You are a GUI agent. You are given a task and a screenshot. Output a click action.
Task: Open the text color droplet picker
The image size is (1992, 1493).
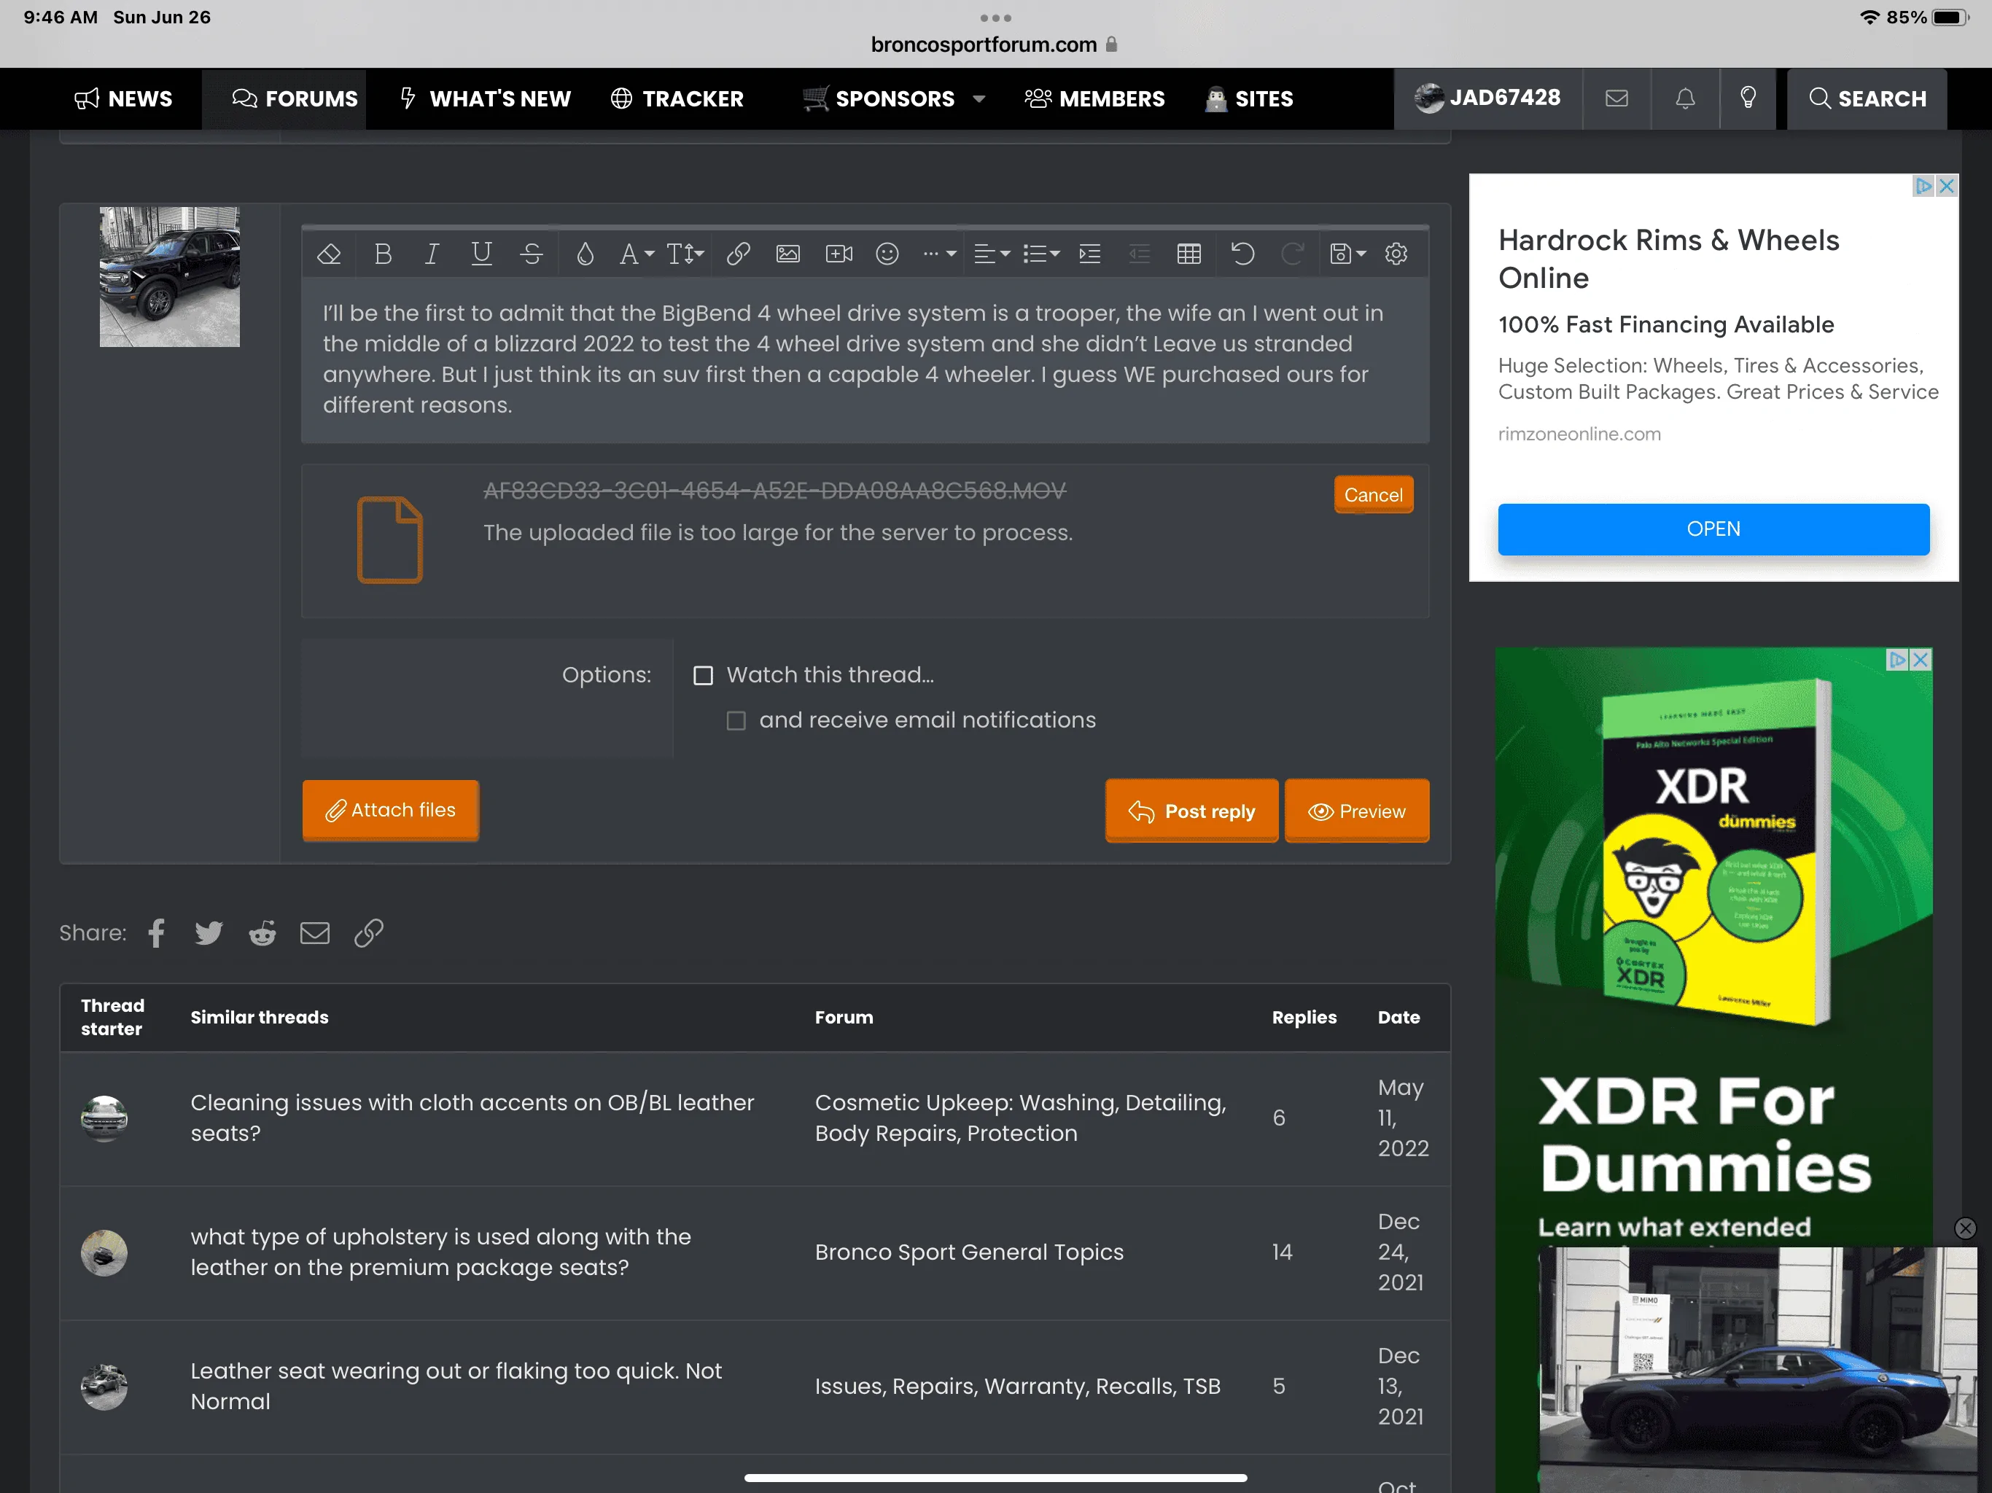coord(585,255)
